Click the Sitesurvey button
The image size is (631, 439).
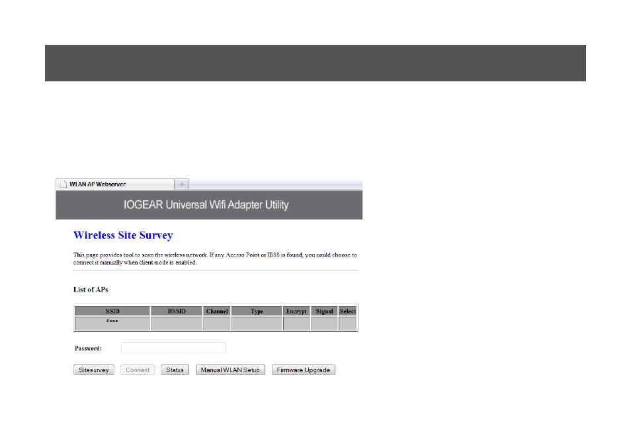[94, 370]
